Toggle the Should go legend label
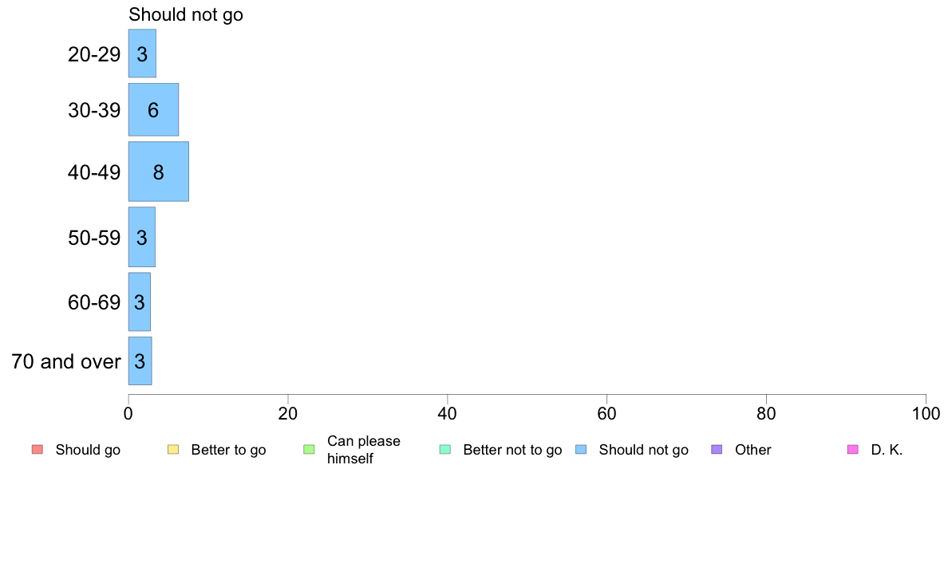 pos(88,450)
